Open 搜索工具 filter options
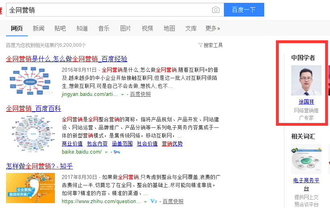 [x=211, y=45]
